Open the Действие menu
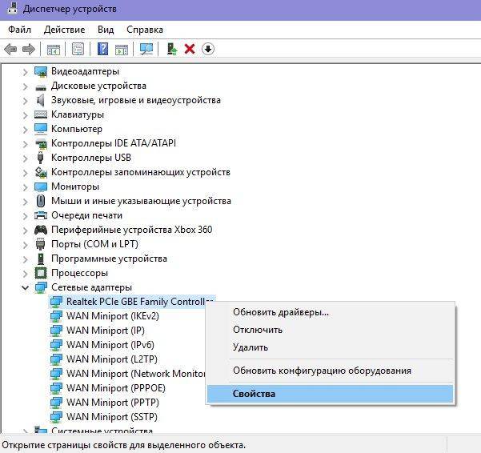Viewport: 481px width, 453px height. (65, 30)
